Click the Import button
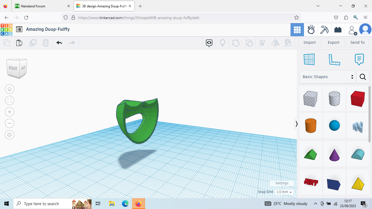Viewport: 372px width, 209px height. pos(309,42)
